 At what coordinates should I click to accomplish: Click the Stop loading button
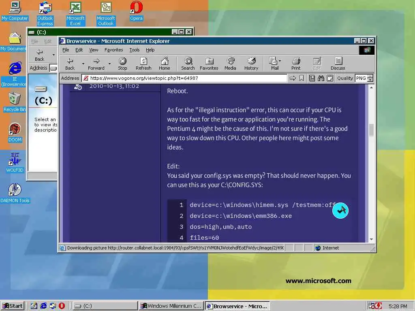(x=122, y=64)
